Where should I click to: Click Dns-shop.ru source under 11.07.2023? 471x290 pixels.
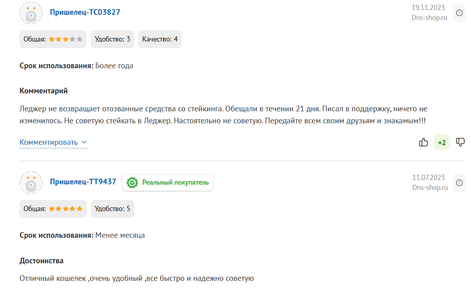430,187
